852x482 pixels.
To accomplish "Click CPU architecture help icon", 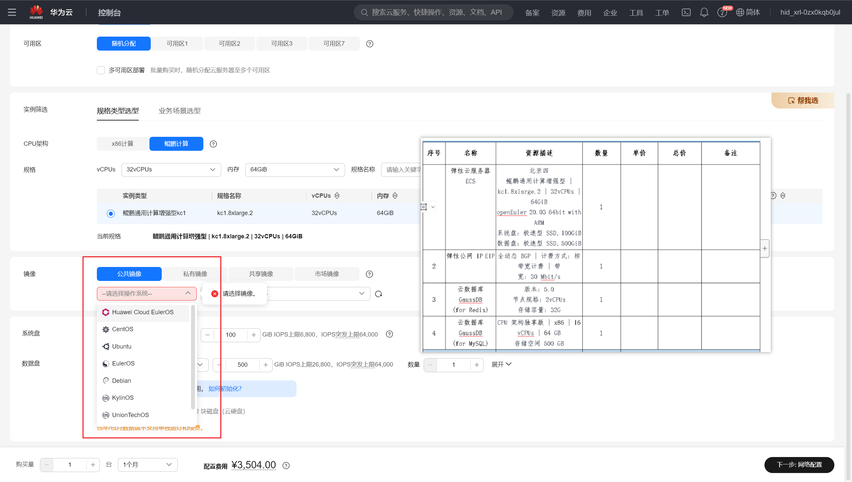I will coord(213,144).
